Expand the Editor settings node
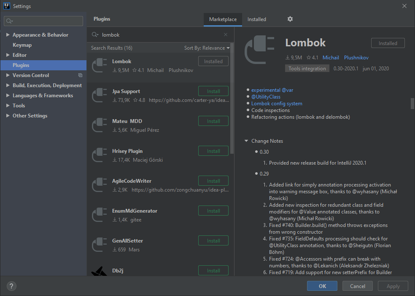The width and height of the screenshot is (415, 296). tap(8, 55)
